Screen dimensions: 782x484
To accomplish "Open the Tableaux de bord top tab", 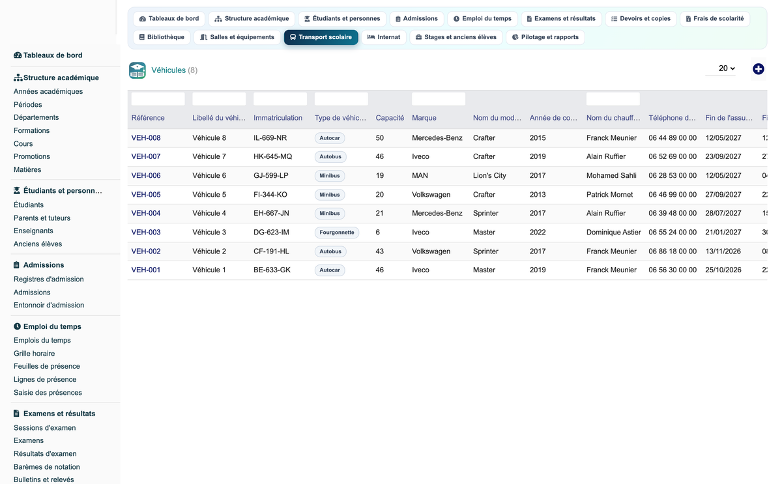I will 169,19.
